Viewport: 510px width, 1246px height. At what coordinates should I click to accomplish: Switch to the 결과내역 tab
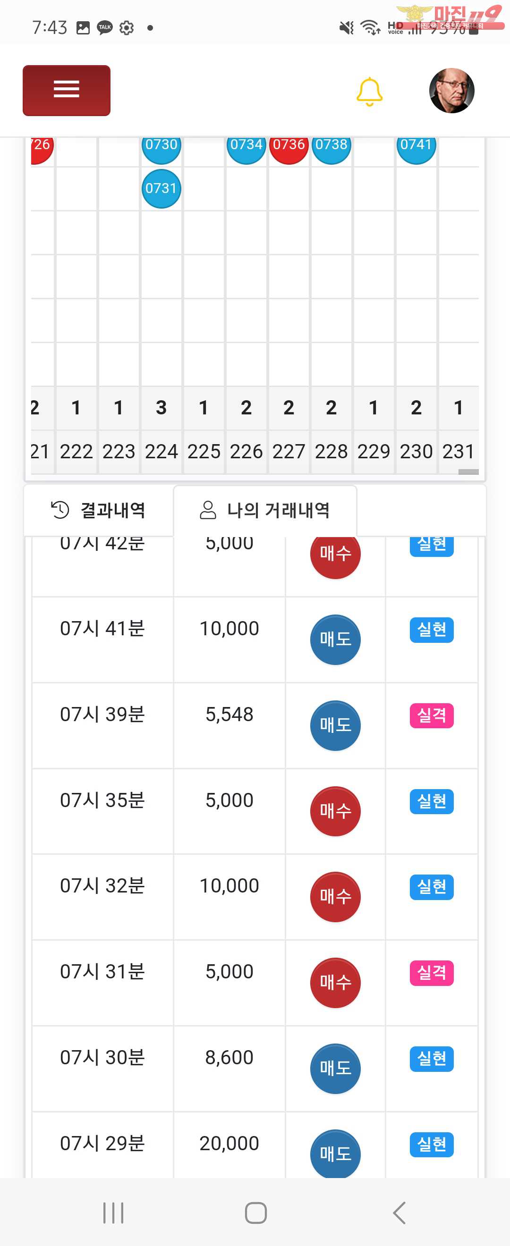[98, 510]
